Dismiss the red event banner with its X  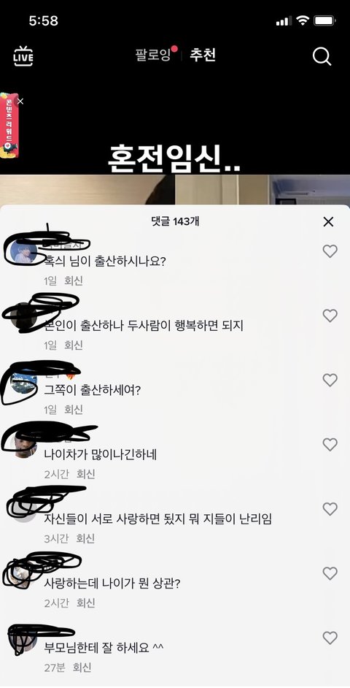(x=20, y=102)
